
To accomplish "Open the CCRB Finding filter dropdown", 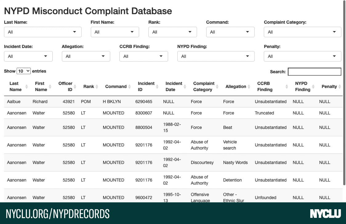I will pyautogui.click(x=144, y=56).
